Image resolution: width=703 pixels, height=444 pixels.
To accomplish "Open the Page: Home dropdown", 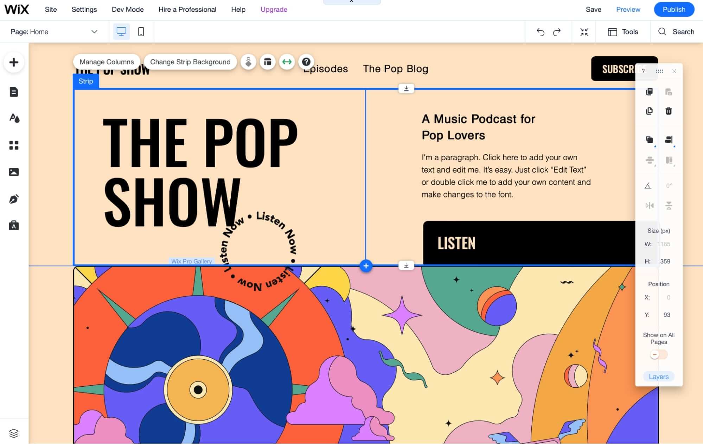I will pyautogui.click(x=54, y=32).
